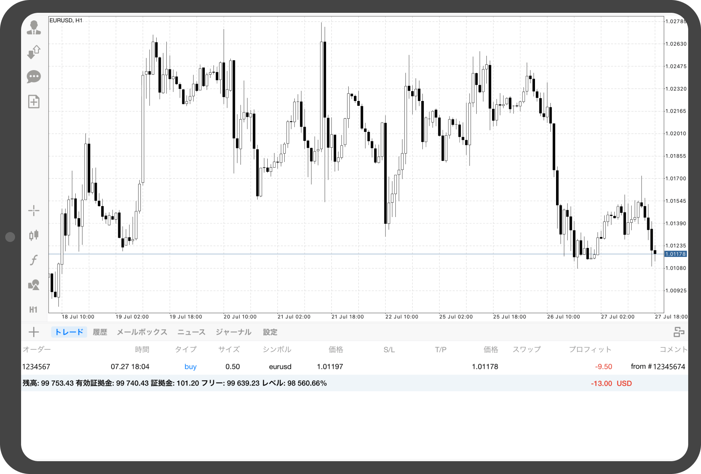Open the H1 timeframe selector
This screenshot has height=474, width=701.
coord(34,310)
